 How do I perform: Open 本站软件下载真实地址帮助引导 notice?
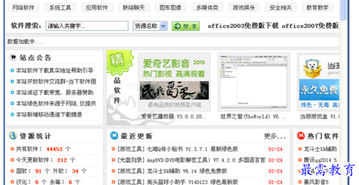(55, 71)
